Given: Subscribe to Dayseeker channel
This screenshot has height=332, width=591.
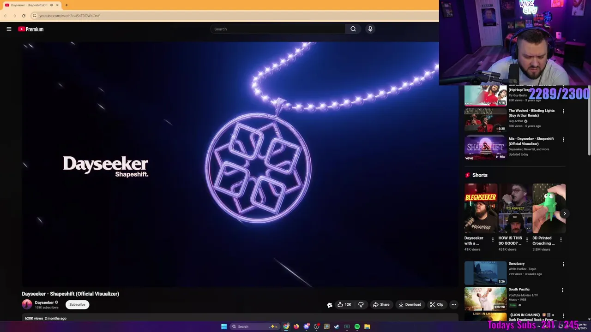Looking at the screenshot, I should pos(77,304).
